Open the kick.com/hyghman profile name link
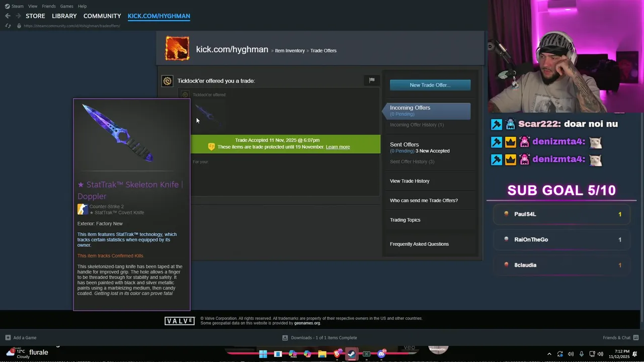 (x=232, y=49)
